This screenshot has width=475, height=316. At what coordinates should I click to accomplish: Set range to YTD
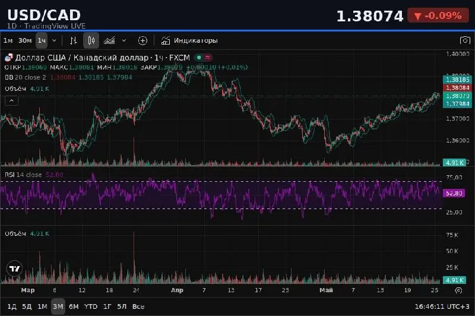pyautogui.click(x=91, y=306)
